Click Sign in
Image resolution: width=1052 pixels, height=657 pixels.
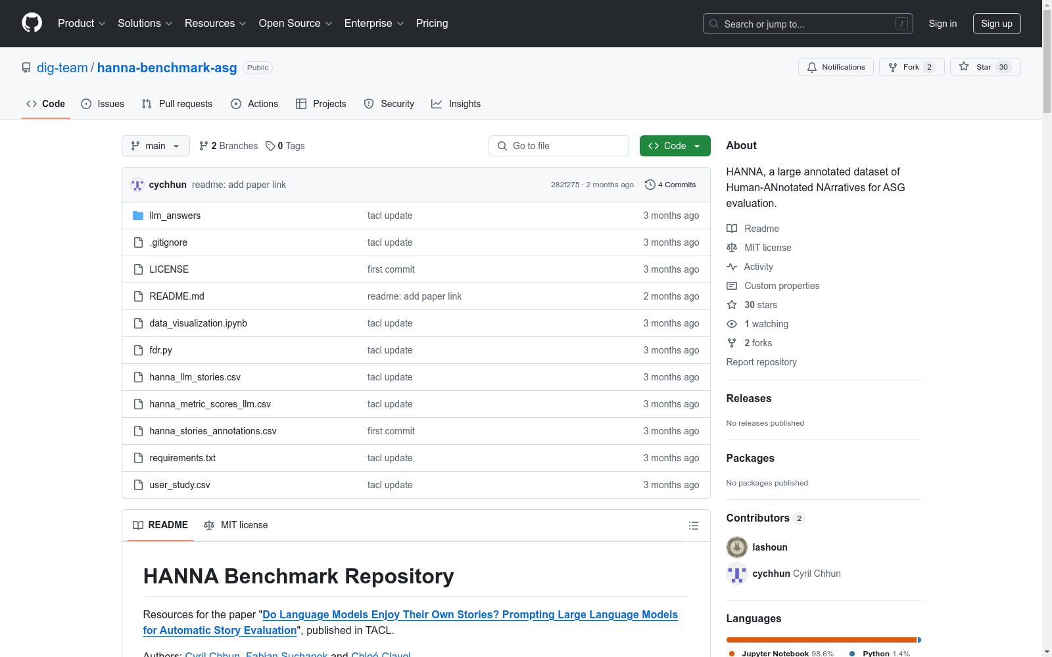pos(942,24)
